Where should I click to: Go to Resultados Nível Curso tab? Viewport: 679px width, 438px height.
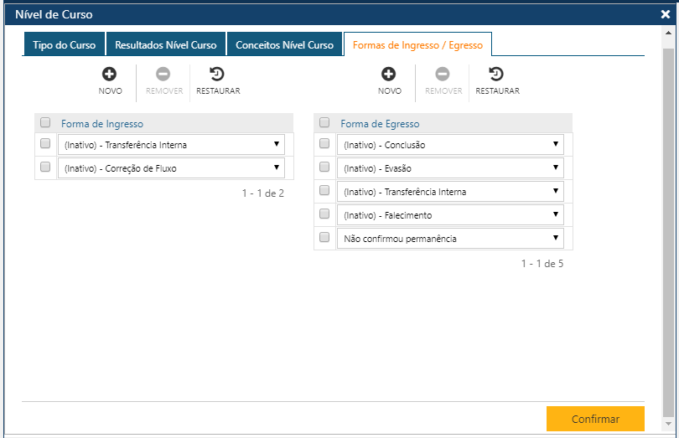pyautogui.click(x=166, y=45)
